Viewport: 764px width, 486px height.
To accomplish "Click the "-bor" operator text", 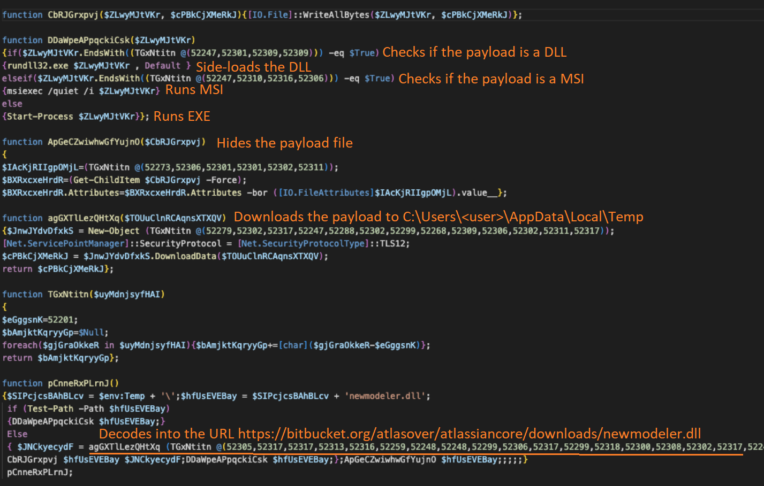I will [x=257, y=192].
